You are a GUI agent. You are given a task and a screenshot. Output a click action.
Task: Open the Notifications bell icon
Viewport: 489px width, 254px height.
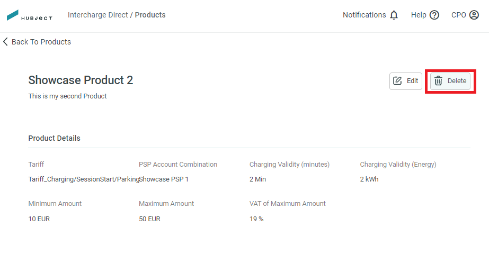(394, 15)
